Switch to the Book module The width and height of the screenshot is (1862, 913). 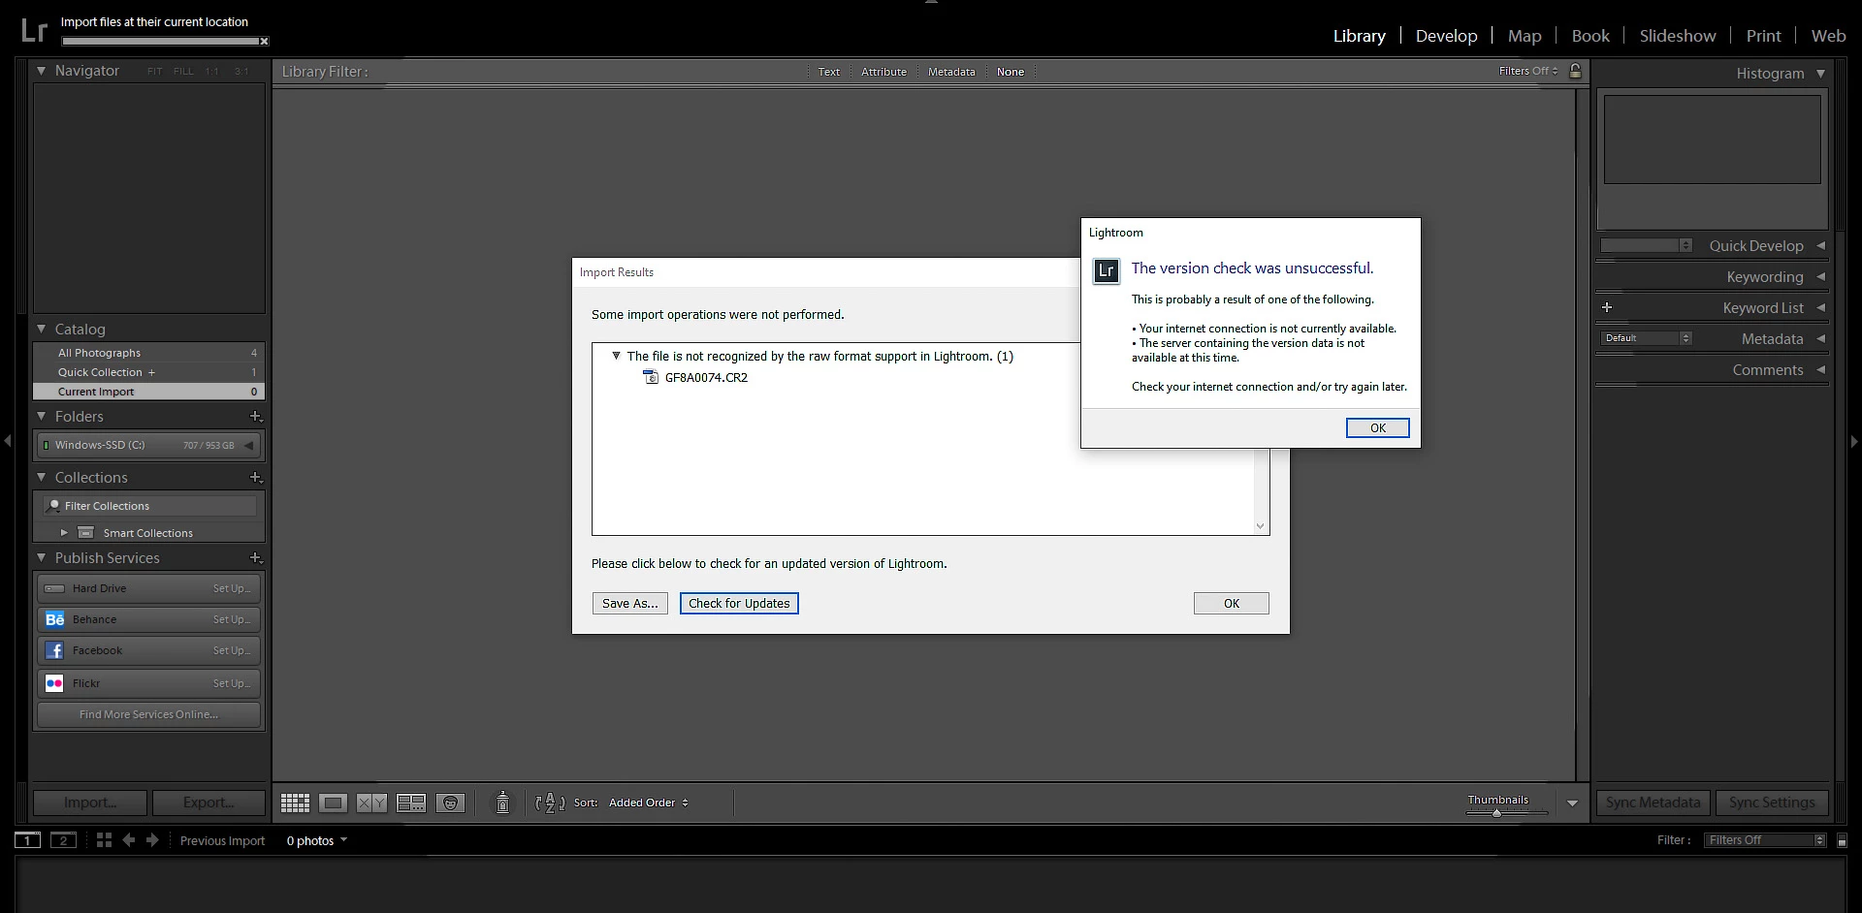(1590, 36)
